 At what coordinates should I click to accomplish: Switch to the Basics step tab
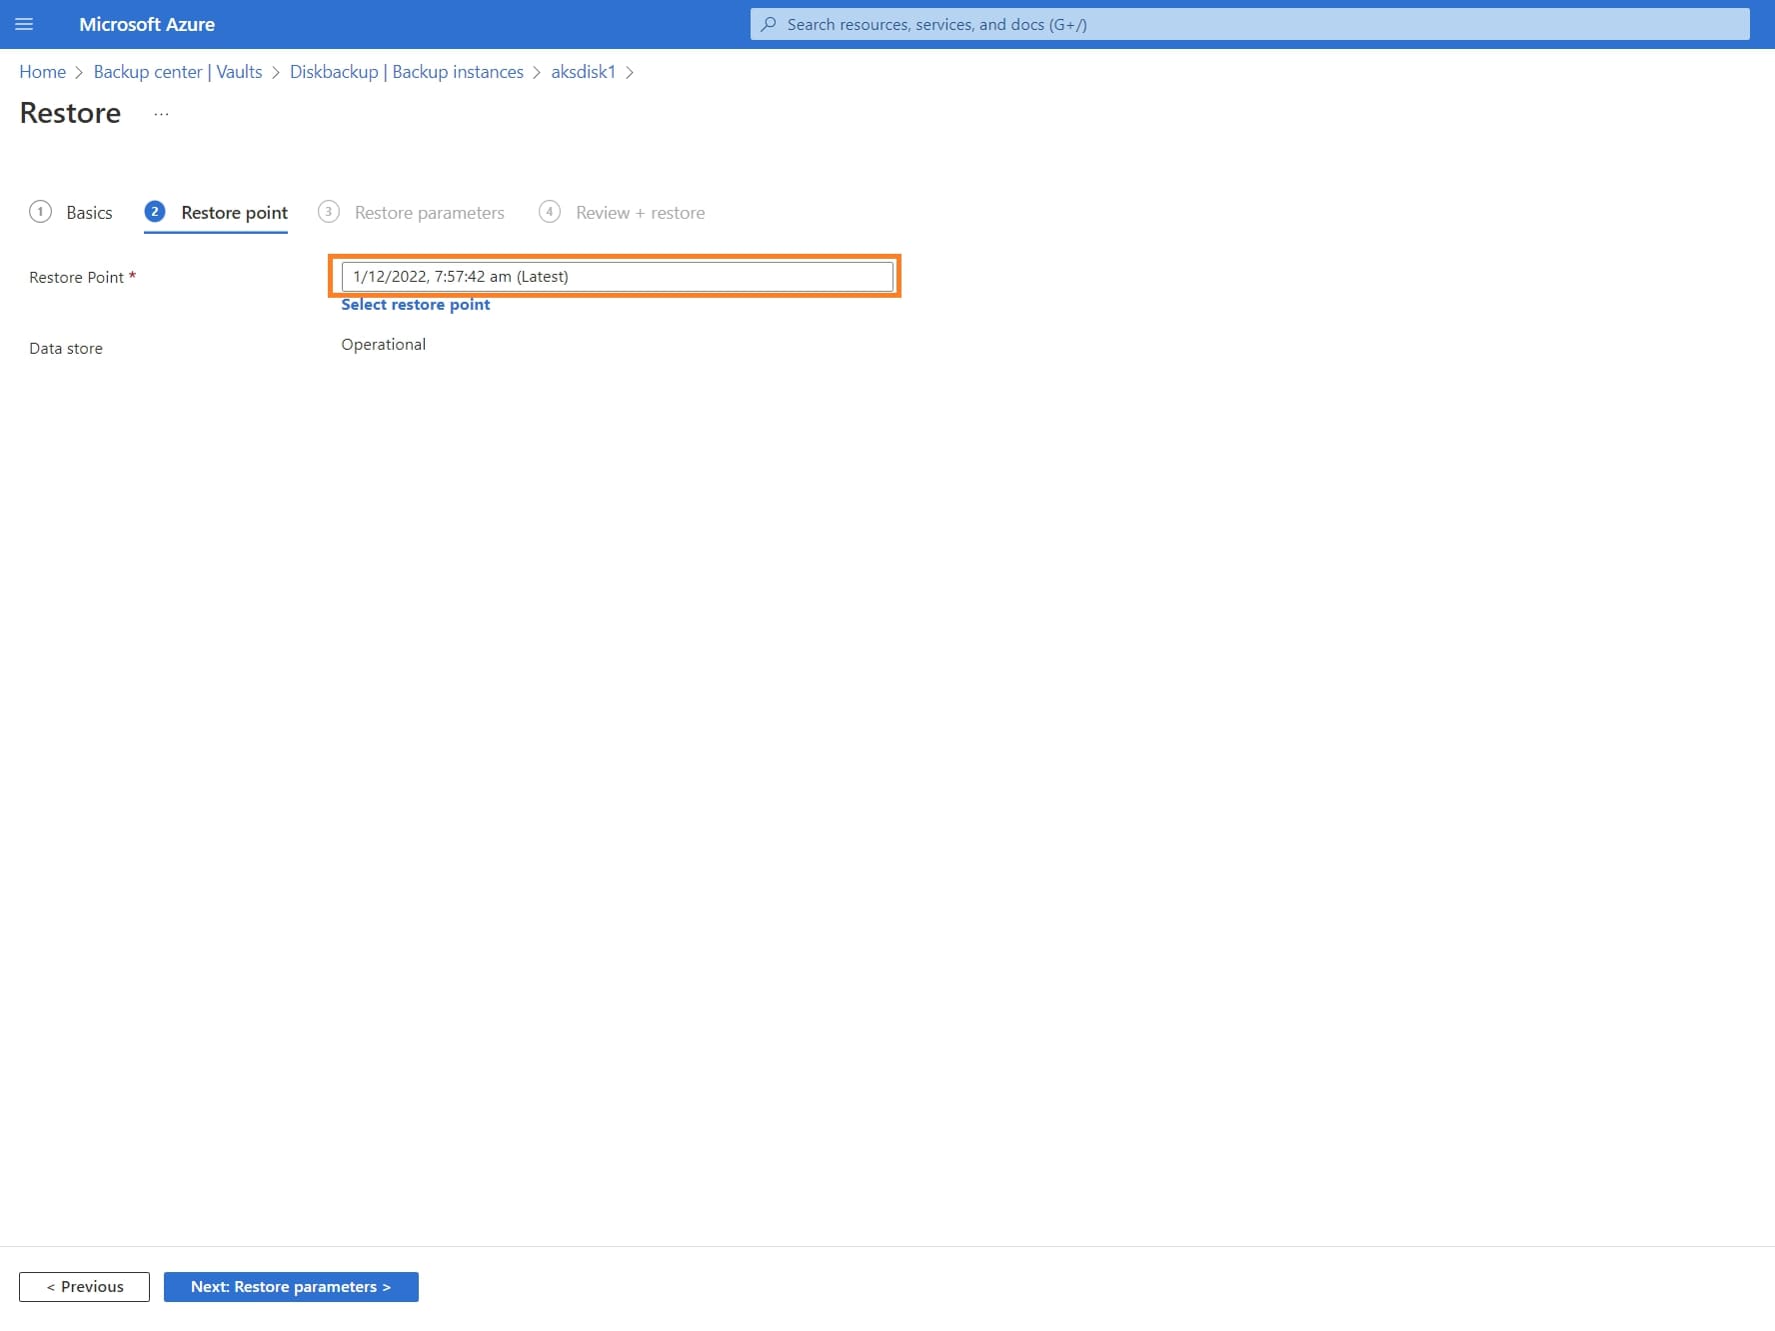pos(71,212)
